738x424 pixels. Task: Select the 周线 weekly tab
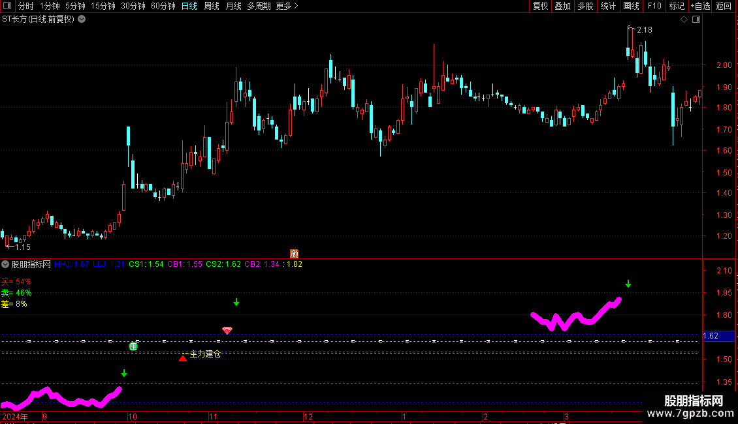pyautogui.click(x=212, y=6)
